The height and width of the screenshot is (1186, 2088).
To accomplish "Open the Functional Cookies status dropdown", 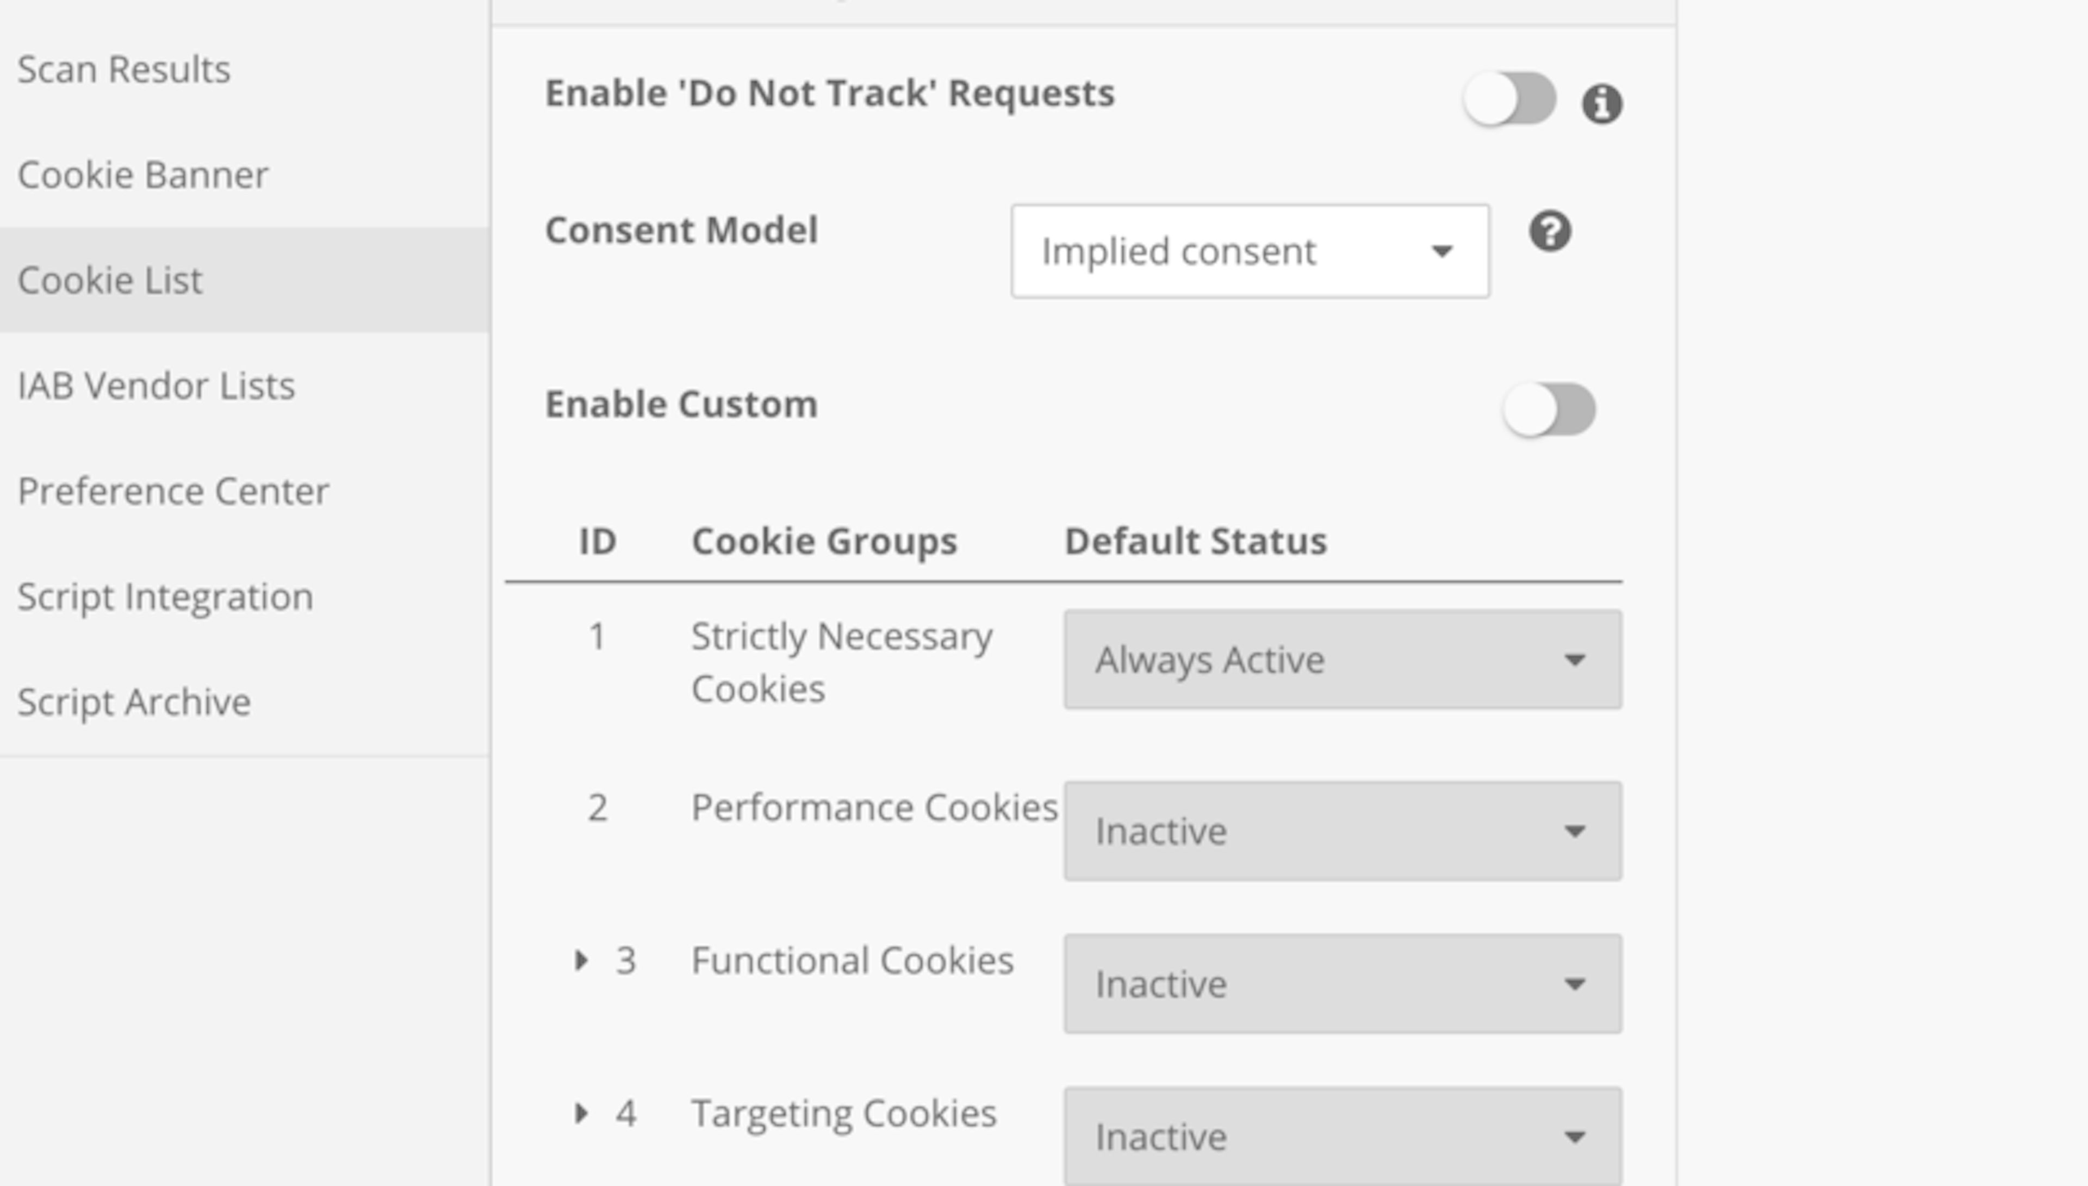I will [1341, 983].
